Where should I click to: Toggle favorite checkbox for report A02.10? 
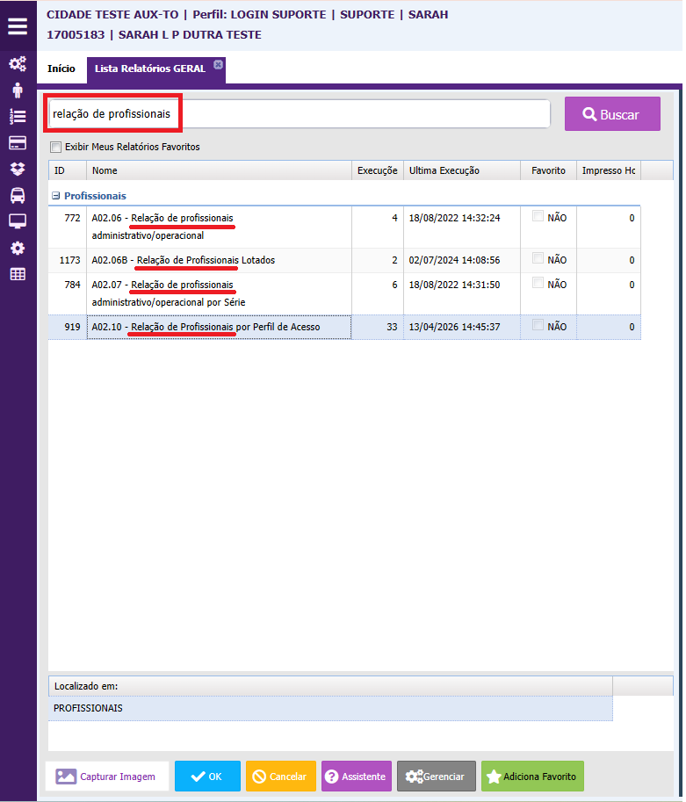click(x=538, y=326)
